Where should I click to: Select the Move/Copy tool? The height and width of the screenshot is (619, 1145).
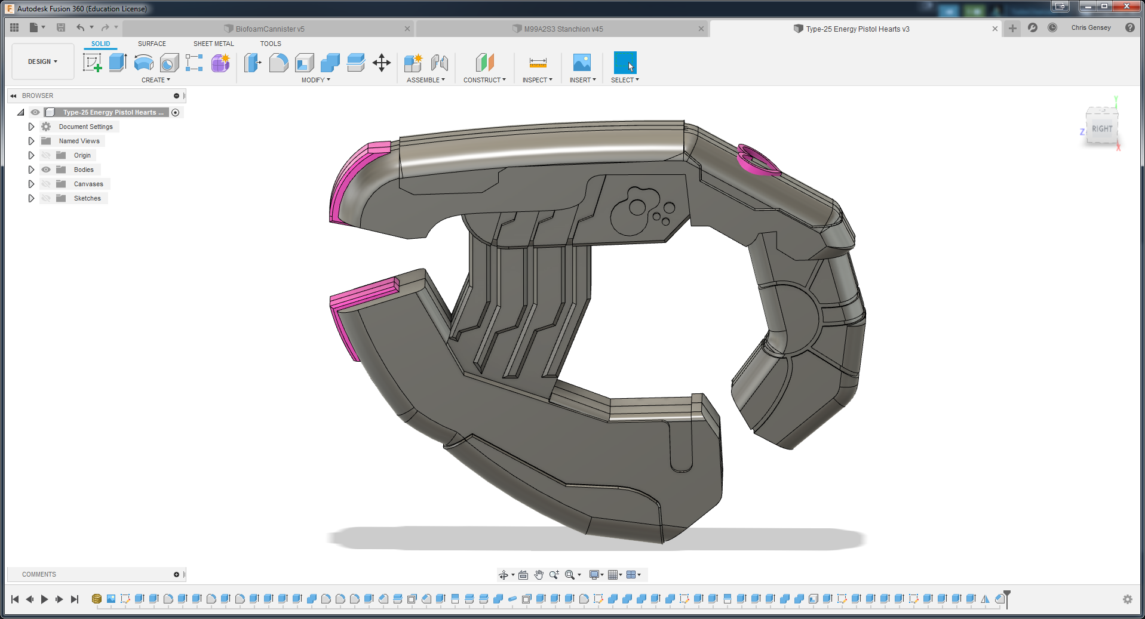[381, 63]
